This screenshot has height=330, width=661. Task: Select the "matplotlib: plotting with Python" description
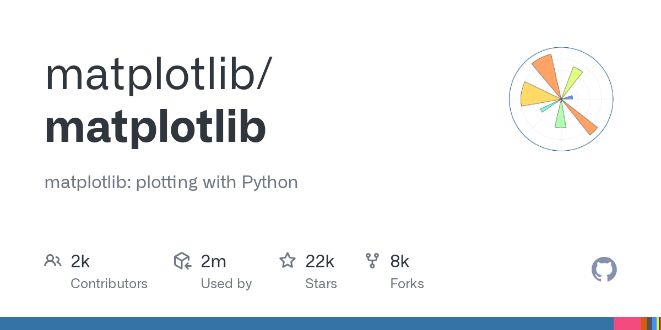(x=171, y=182)
